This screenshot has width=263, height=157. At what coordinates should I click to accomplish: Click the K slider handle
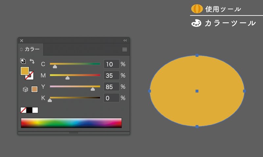pos(50,100)
